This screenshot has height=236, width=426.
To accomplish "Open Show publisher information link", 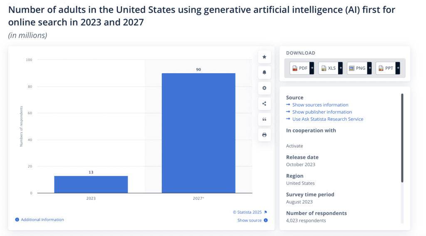I will click(x=322, y=112).
